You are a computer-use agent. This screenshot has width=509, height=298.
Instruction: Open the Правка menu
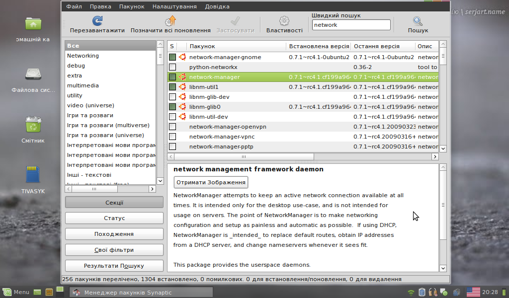[x=100, y=6]
